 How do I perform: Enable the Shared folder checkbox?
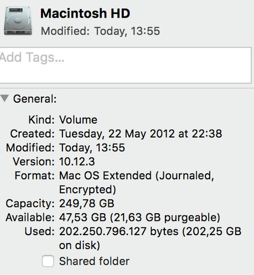point(48,261)
